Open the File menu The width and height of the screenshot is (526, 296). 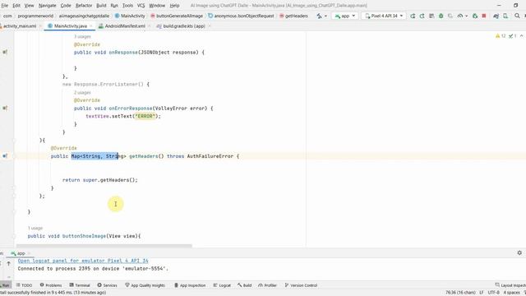coord(5,6)
